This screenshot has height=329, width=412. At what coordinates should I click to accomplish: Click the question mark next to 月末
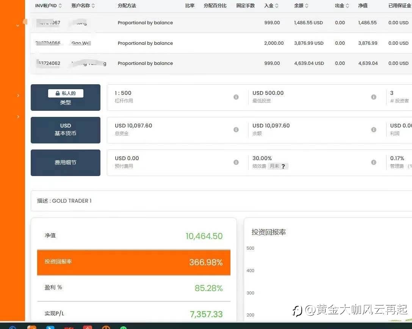click(283, 166)
